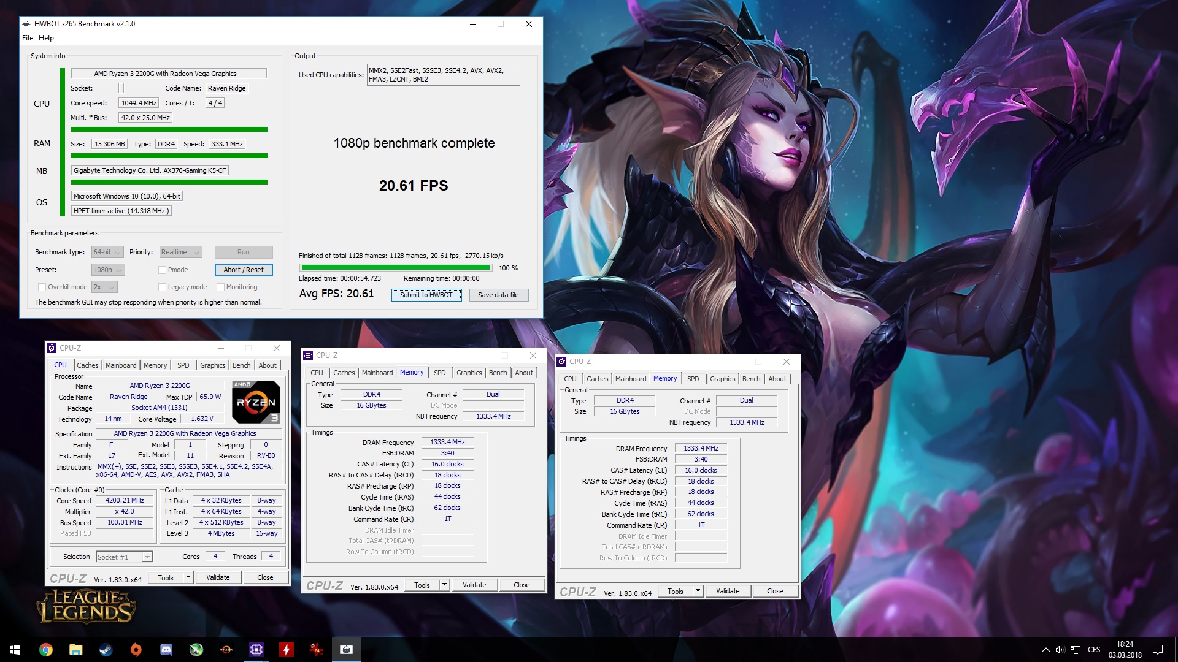Click the Abort / Reset button

pyautogui.click(x=244, y=270)
